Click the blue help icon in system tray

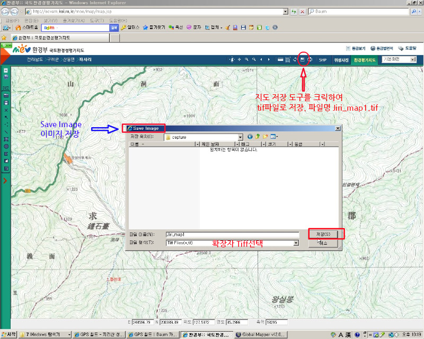(357, 335)
